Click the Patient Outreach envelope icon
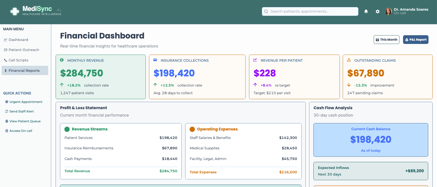Image resolution: width=437 pixels, height=187 pixels. (x=5, y=50)
